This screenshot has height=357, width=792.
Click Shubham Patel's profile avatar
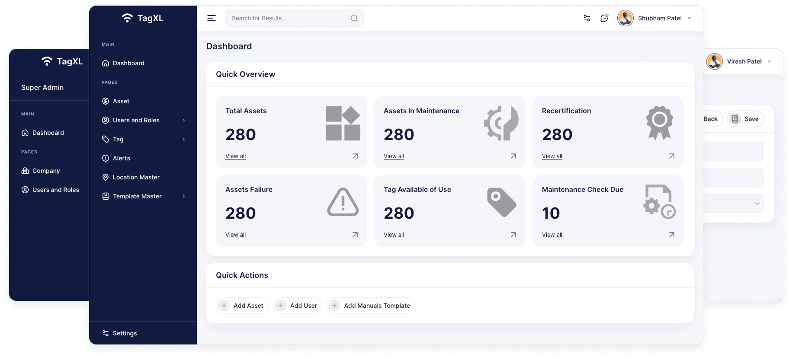625,18
